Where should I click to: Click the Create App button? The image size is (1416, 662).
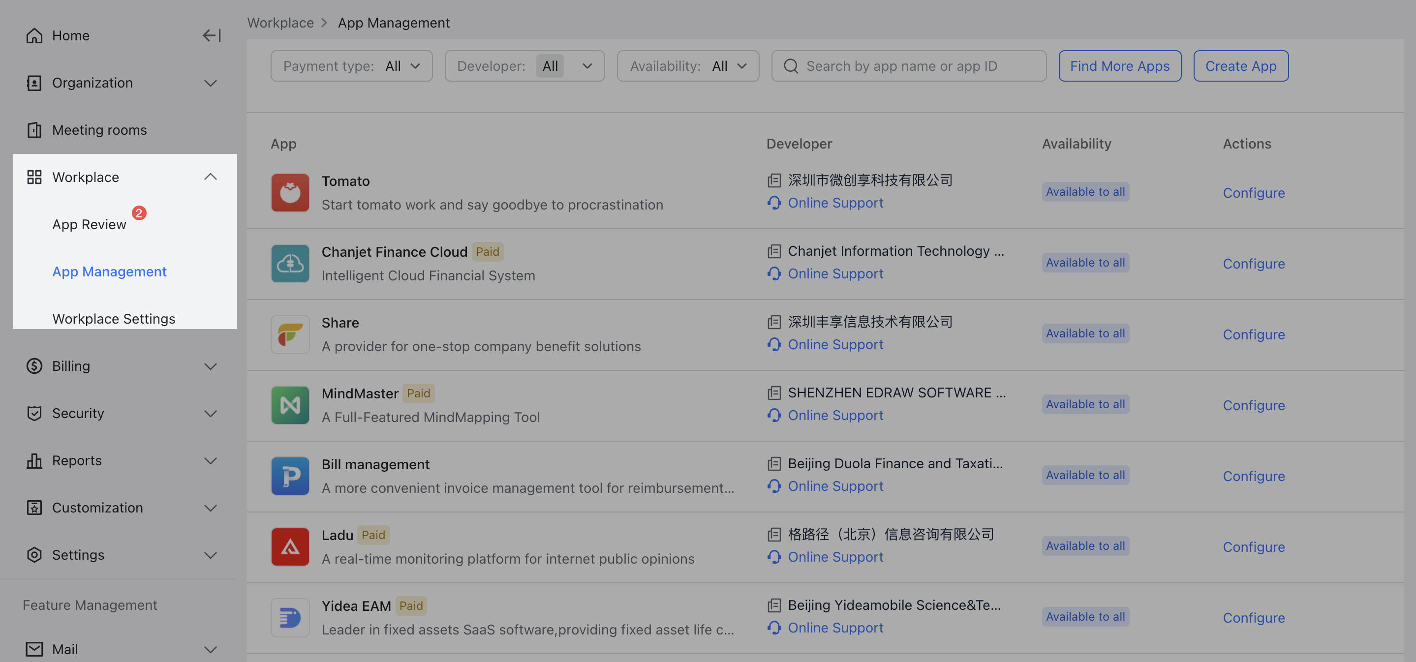(1241, 66)
